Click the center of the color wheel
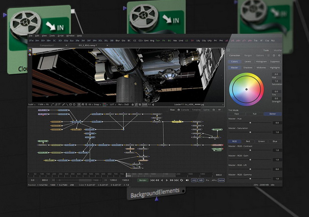 (246, 89)
